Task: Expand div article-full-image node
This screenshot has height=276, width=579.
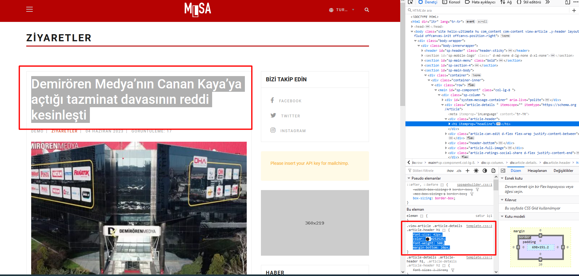Action: pyautogui.click(x=446, y=148)
